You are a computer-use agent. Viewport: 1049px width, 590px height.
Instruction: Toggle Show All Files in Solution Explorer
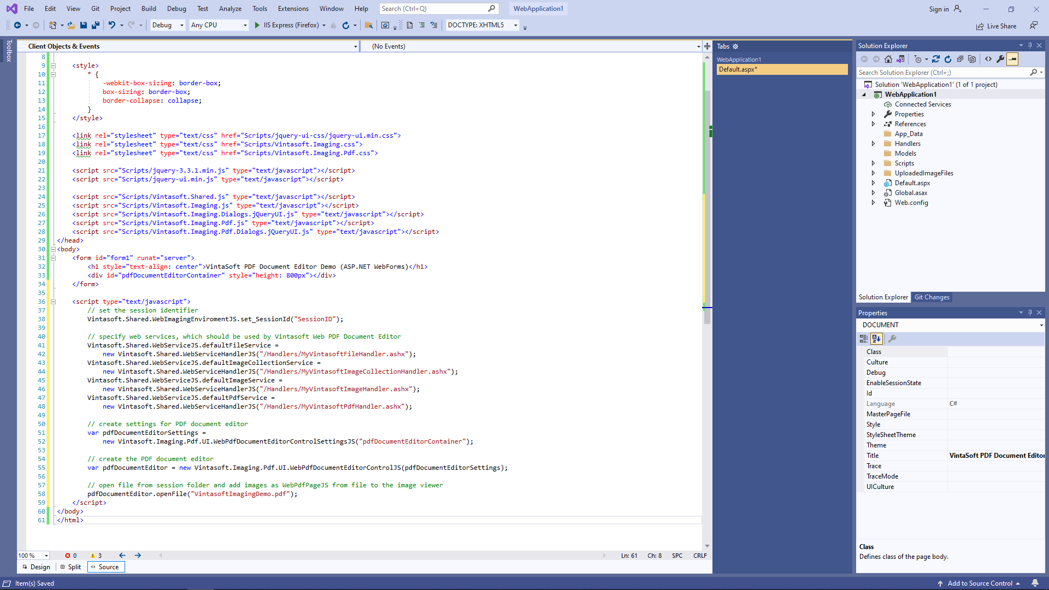(x=972, y=59)
